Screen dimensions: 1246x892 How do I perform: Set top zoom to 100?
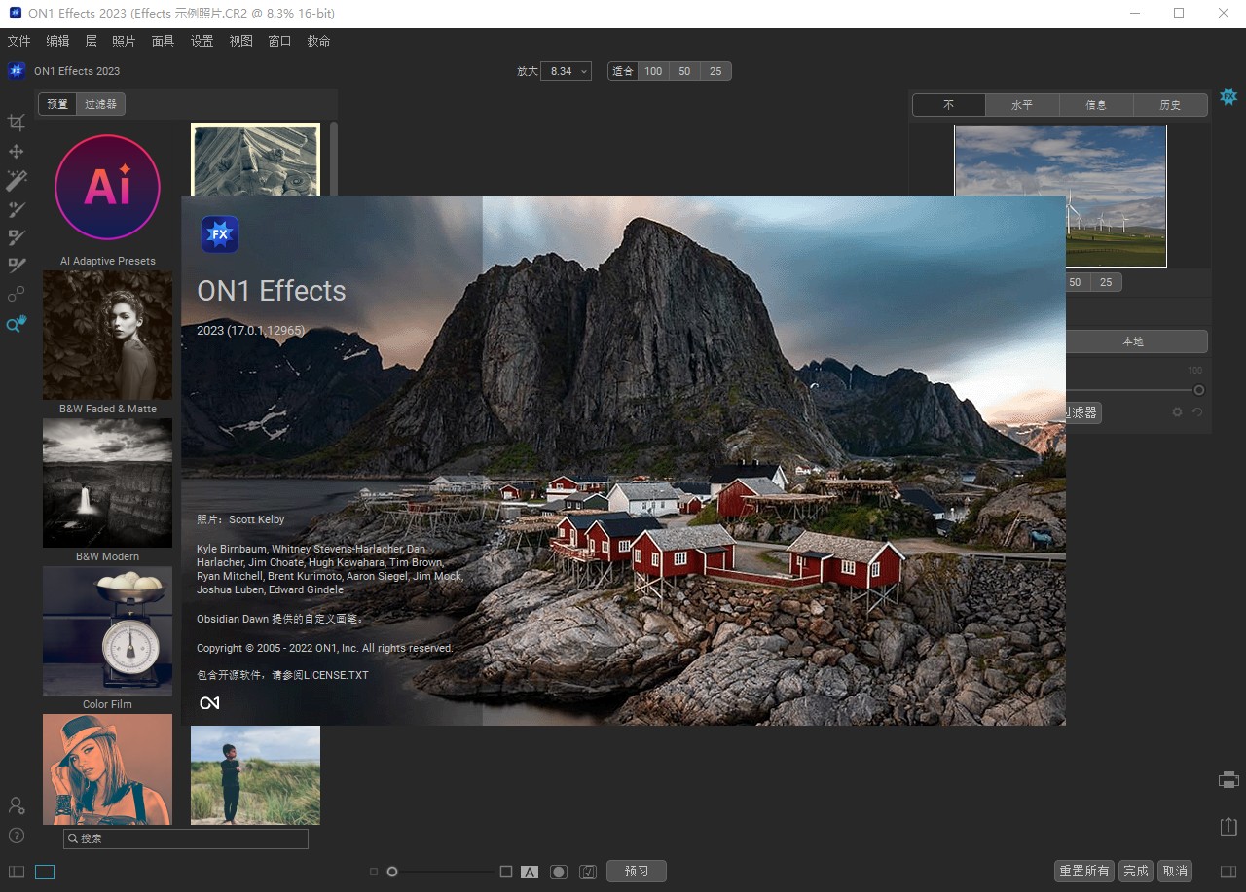pyautogui.click(x=653, y=71)
